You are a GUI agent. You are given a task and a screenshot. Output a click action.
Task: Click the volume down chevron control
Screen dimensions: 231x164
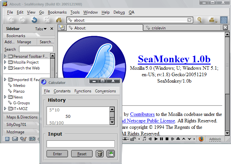tap(190, 139)
